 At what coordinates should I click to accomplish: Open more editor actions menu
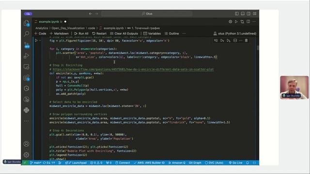click(x=254, y=21)
